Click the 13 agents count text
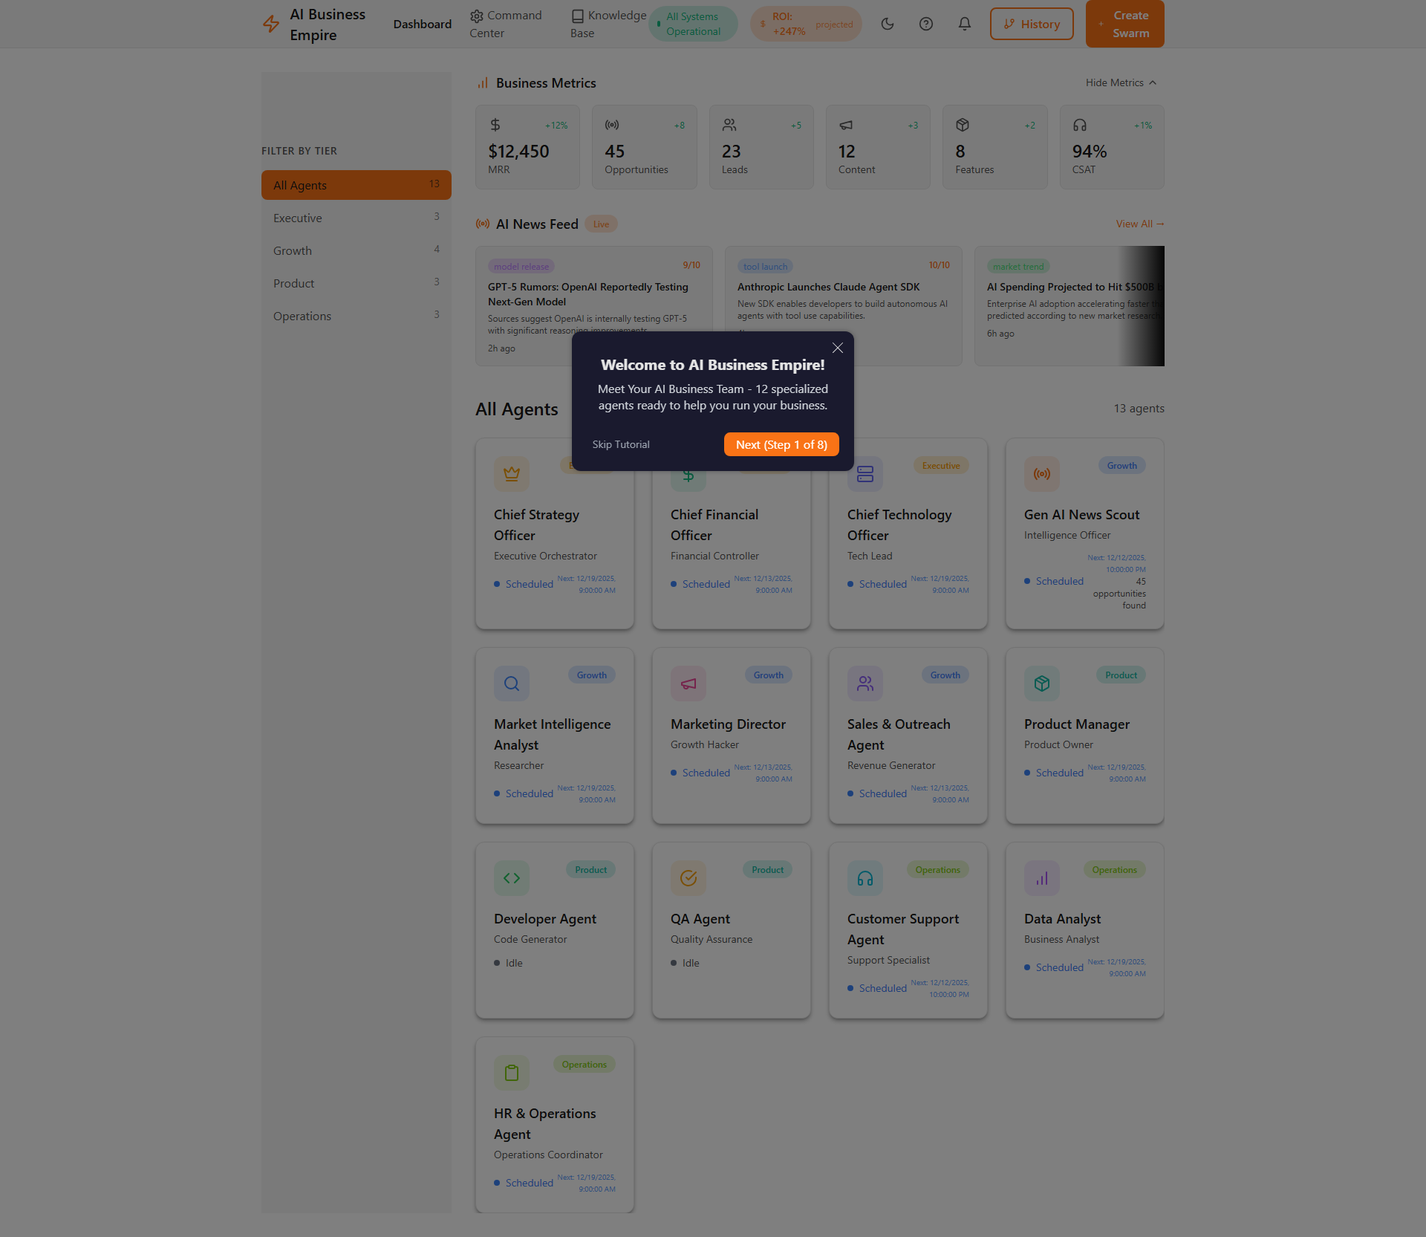 click(1139, 409)
